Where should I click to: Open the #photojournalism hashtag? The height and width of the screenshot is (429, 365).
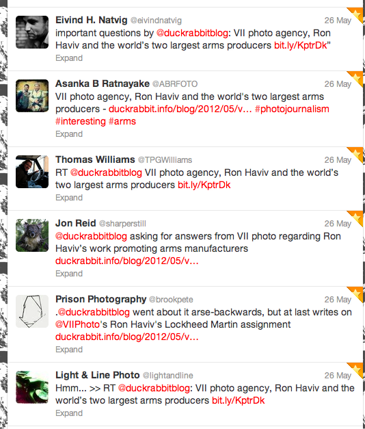click(292, 109)
